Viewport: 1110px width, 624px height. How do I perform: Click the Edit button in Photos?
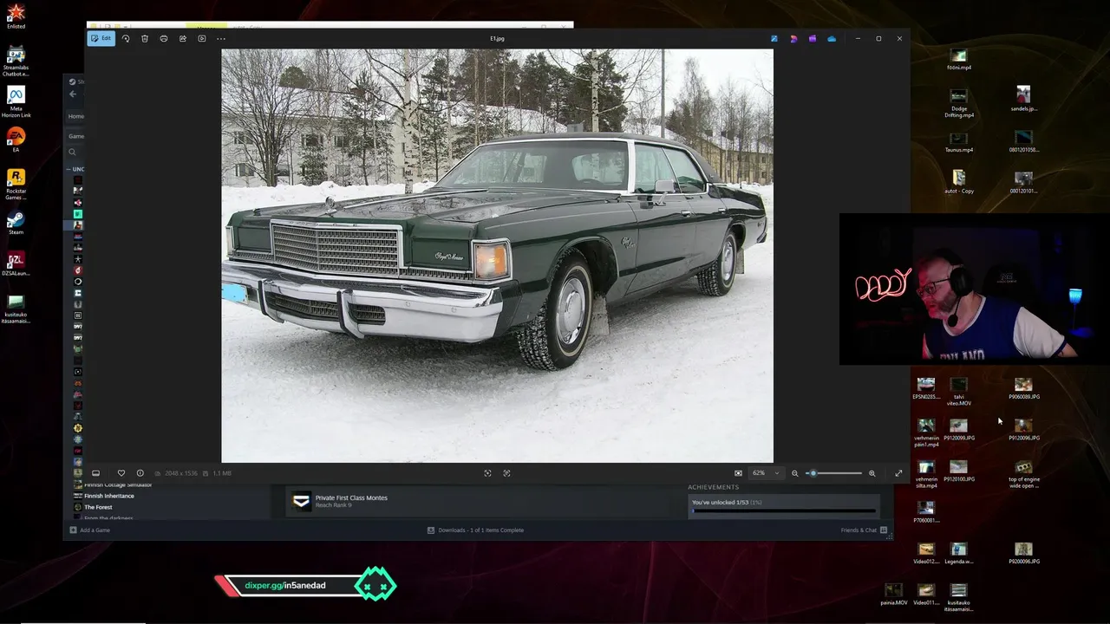point(101,38)
